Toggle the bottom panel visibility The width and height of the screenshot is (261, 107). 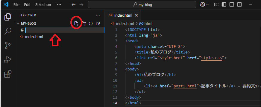(232, 5)
